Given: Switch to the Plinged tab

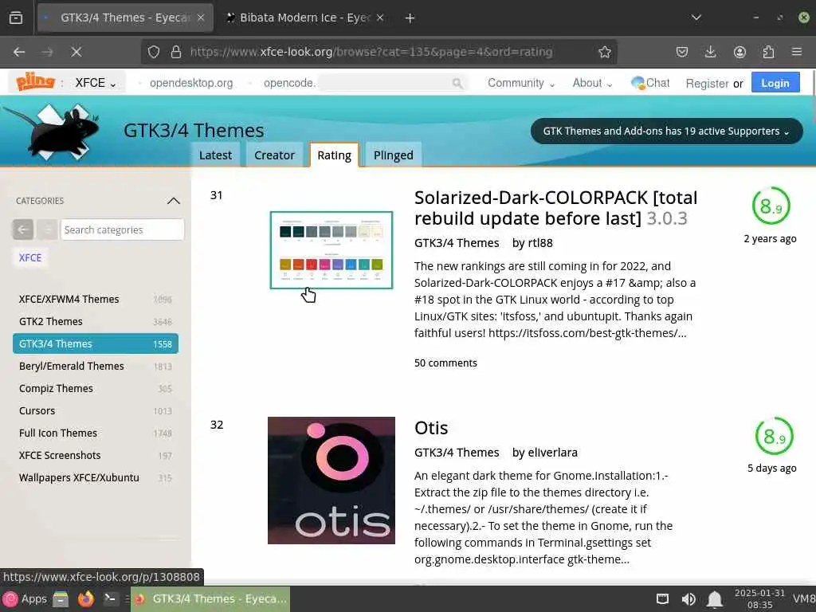Looking at the screenshot, I should [394, 155].
